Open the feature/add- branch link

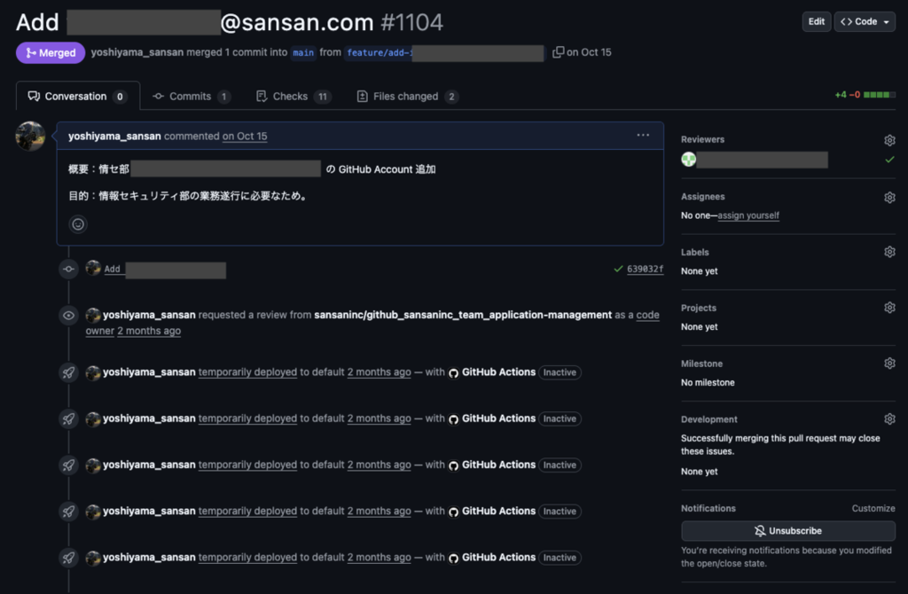click(444, 52)
